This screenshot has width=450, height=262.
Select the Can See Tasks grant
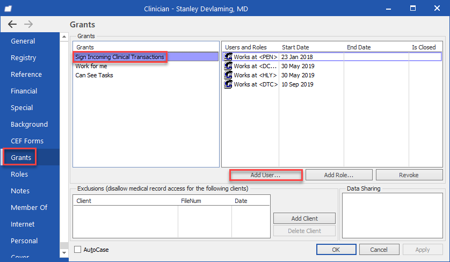click(x=94, y=75)
